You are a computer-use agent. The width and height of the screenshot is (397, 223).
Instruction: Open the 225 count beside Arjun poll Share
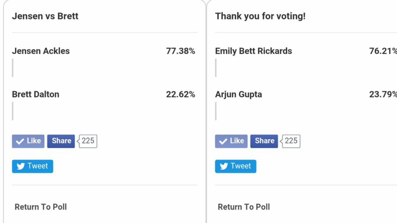[291, 141]
